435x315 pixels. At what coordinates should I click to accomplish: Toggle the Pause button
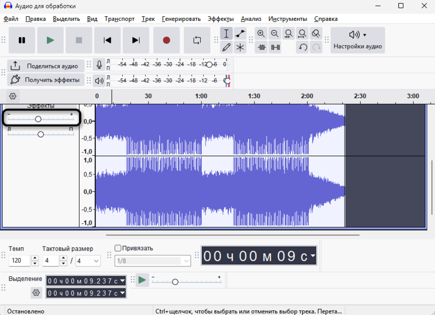click(22, 40)
